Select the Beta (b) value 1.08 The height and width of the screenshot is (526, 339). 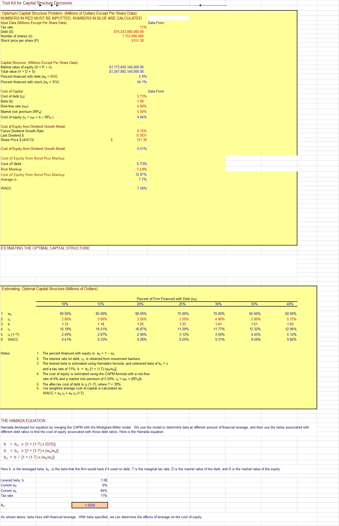(x=140, y=101)
